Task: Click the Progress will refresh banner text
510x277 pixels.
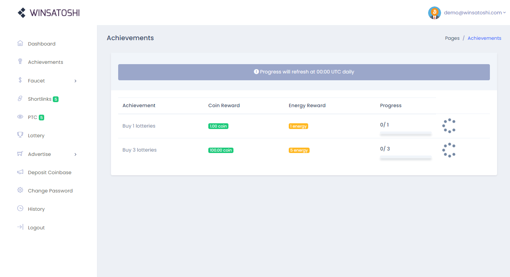Action: pos(307,72)
